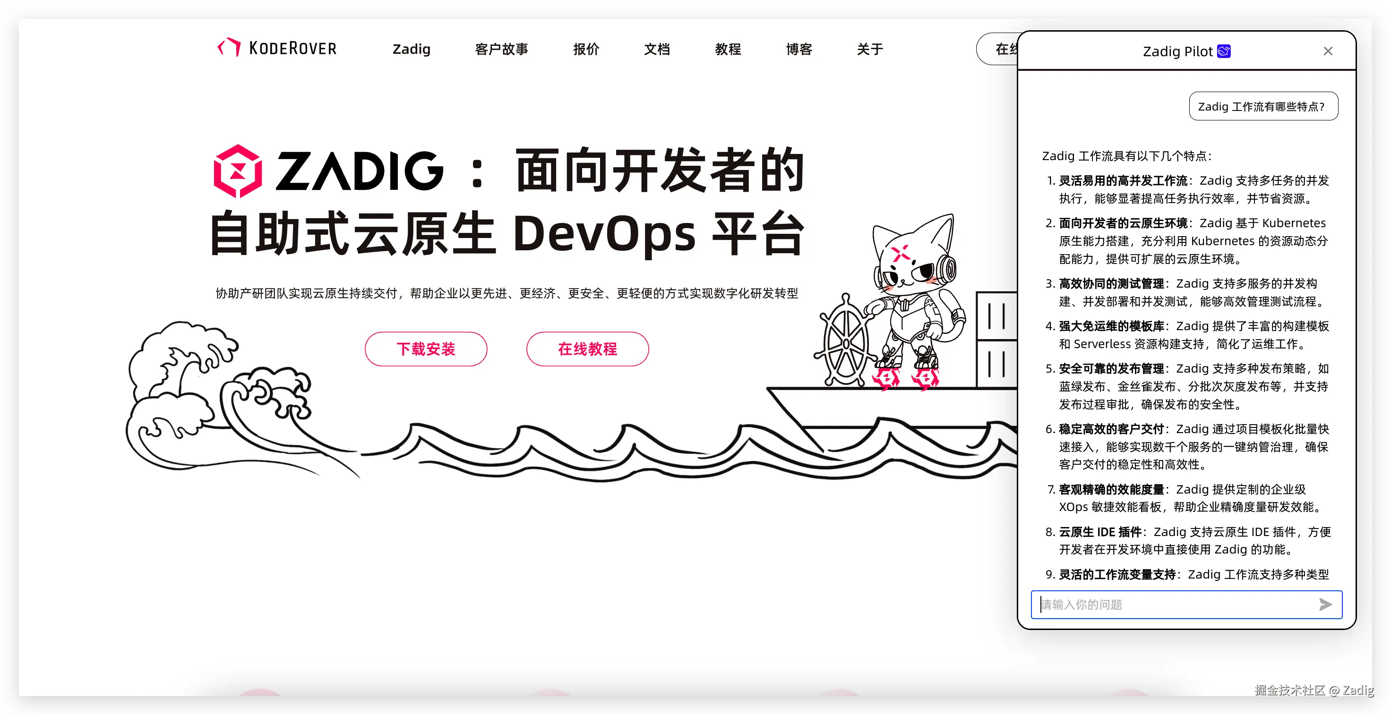Click the Zadig Pilot bot icon
1391x715 pixels.
point(1224,51)
